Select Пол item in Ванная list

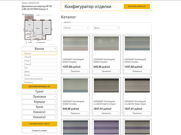pyautogui.click(x=39, y=68)
